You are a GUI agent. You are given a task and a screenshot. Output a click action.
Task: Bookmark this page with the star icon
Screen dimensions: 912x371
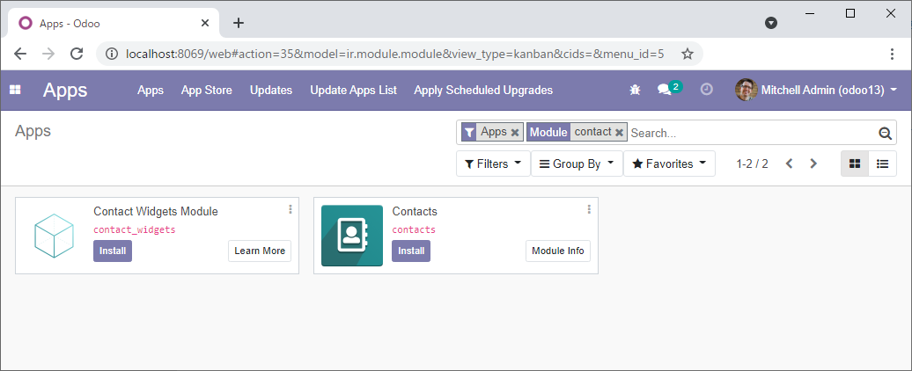688,54
